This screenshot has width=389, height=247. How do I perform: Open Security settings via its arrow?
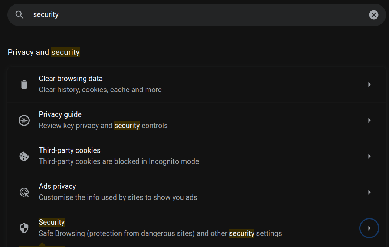[x=369, y=228]
